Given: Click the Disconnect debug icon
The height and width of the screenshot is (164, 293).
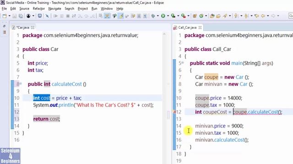Looking at the screenshot, I should click(x=74, y=16).
